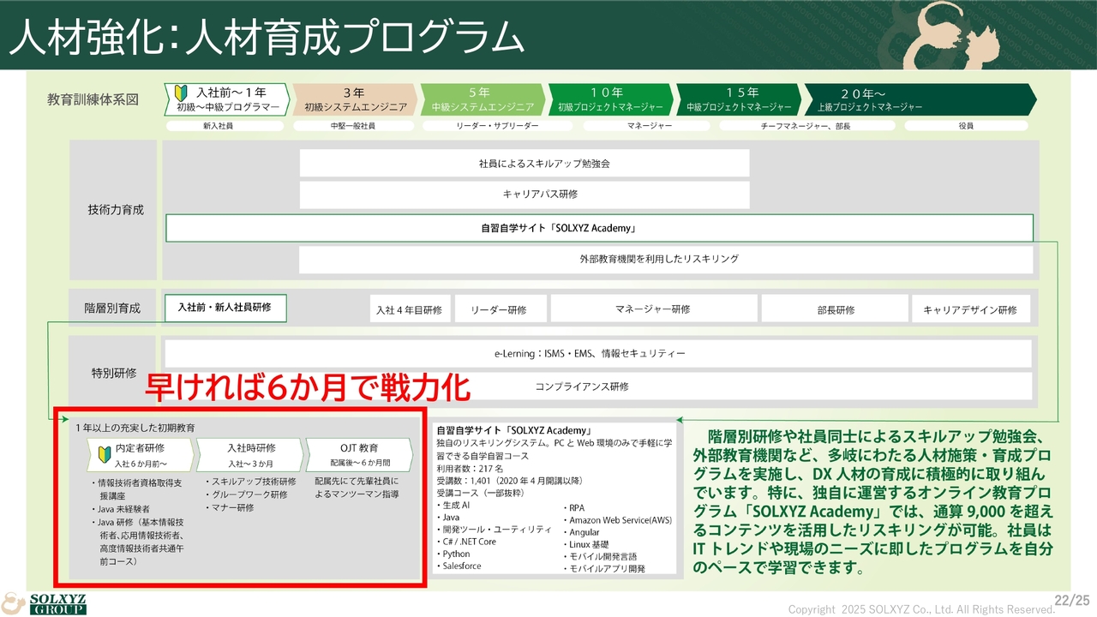Select the グループワーク研修 bullet
Image resolution: width=1097 pixels, height=617 pixels.
point(246,494)
